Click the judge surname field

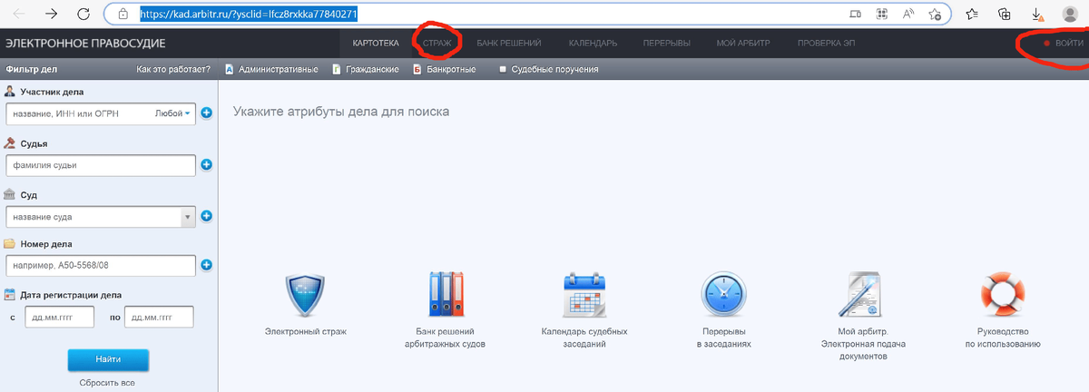click(101, 165)
